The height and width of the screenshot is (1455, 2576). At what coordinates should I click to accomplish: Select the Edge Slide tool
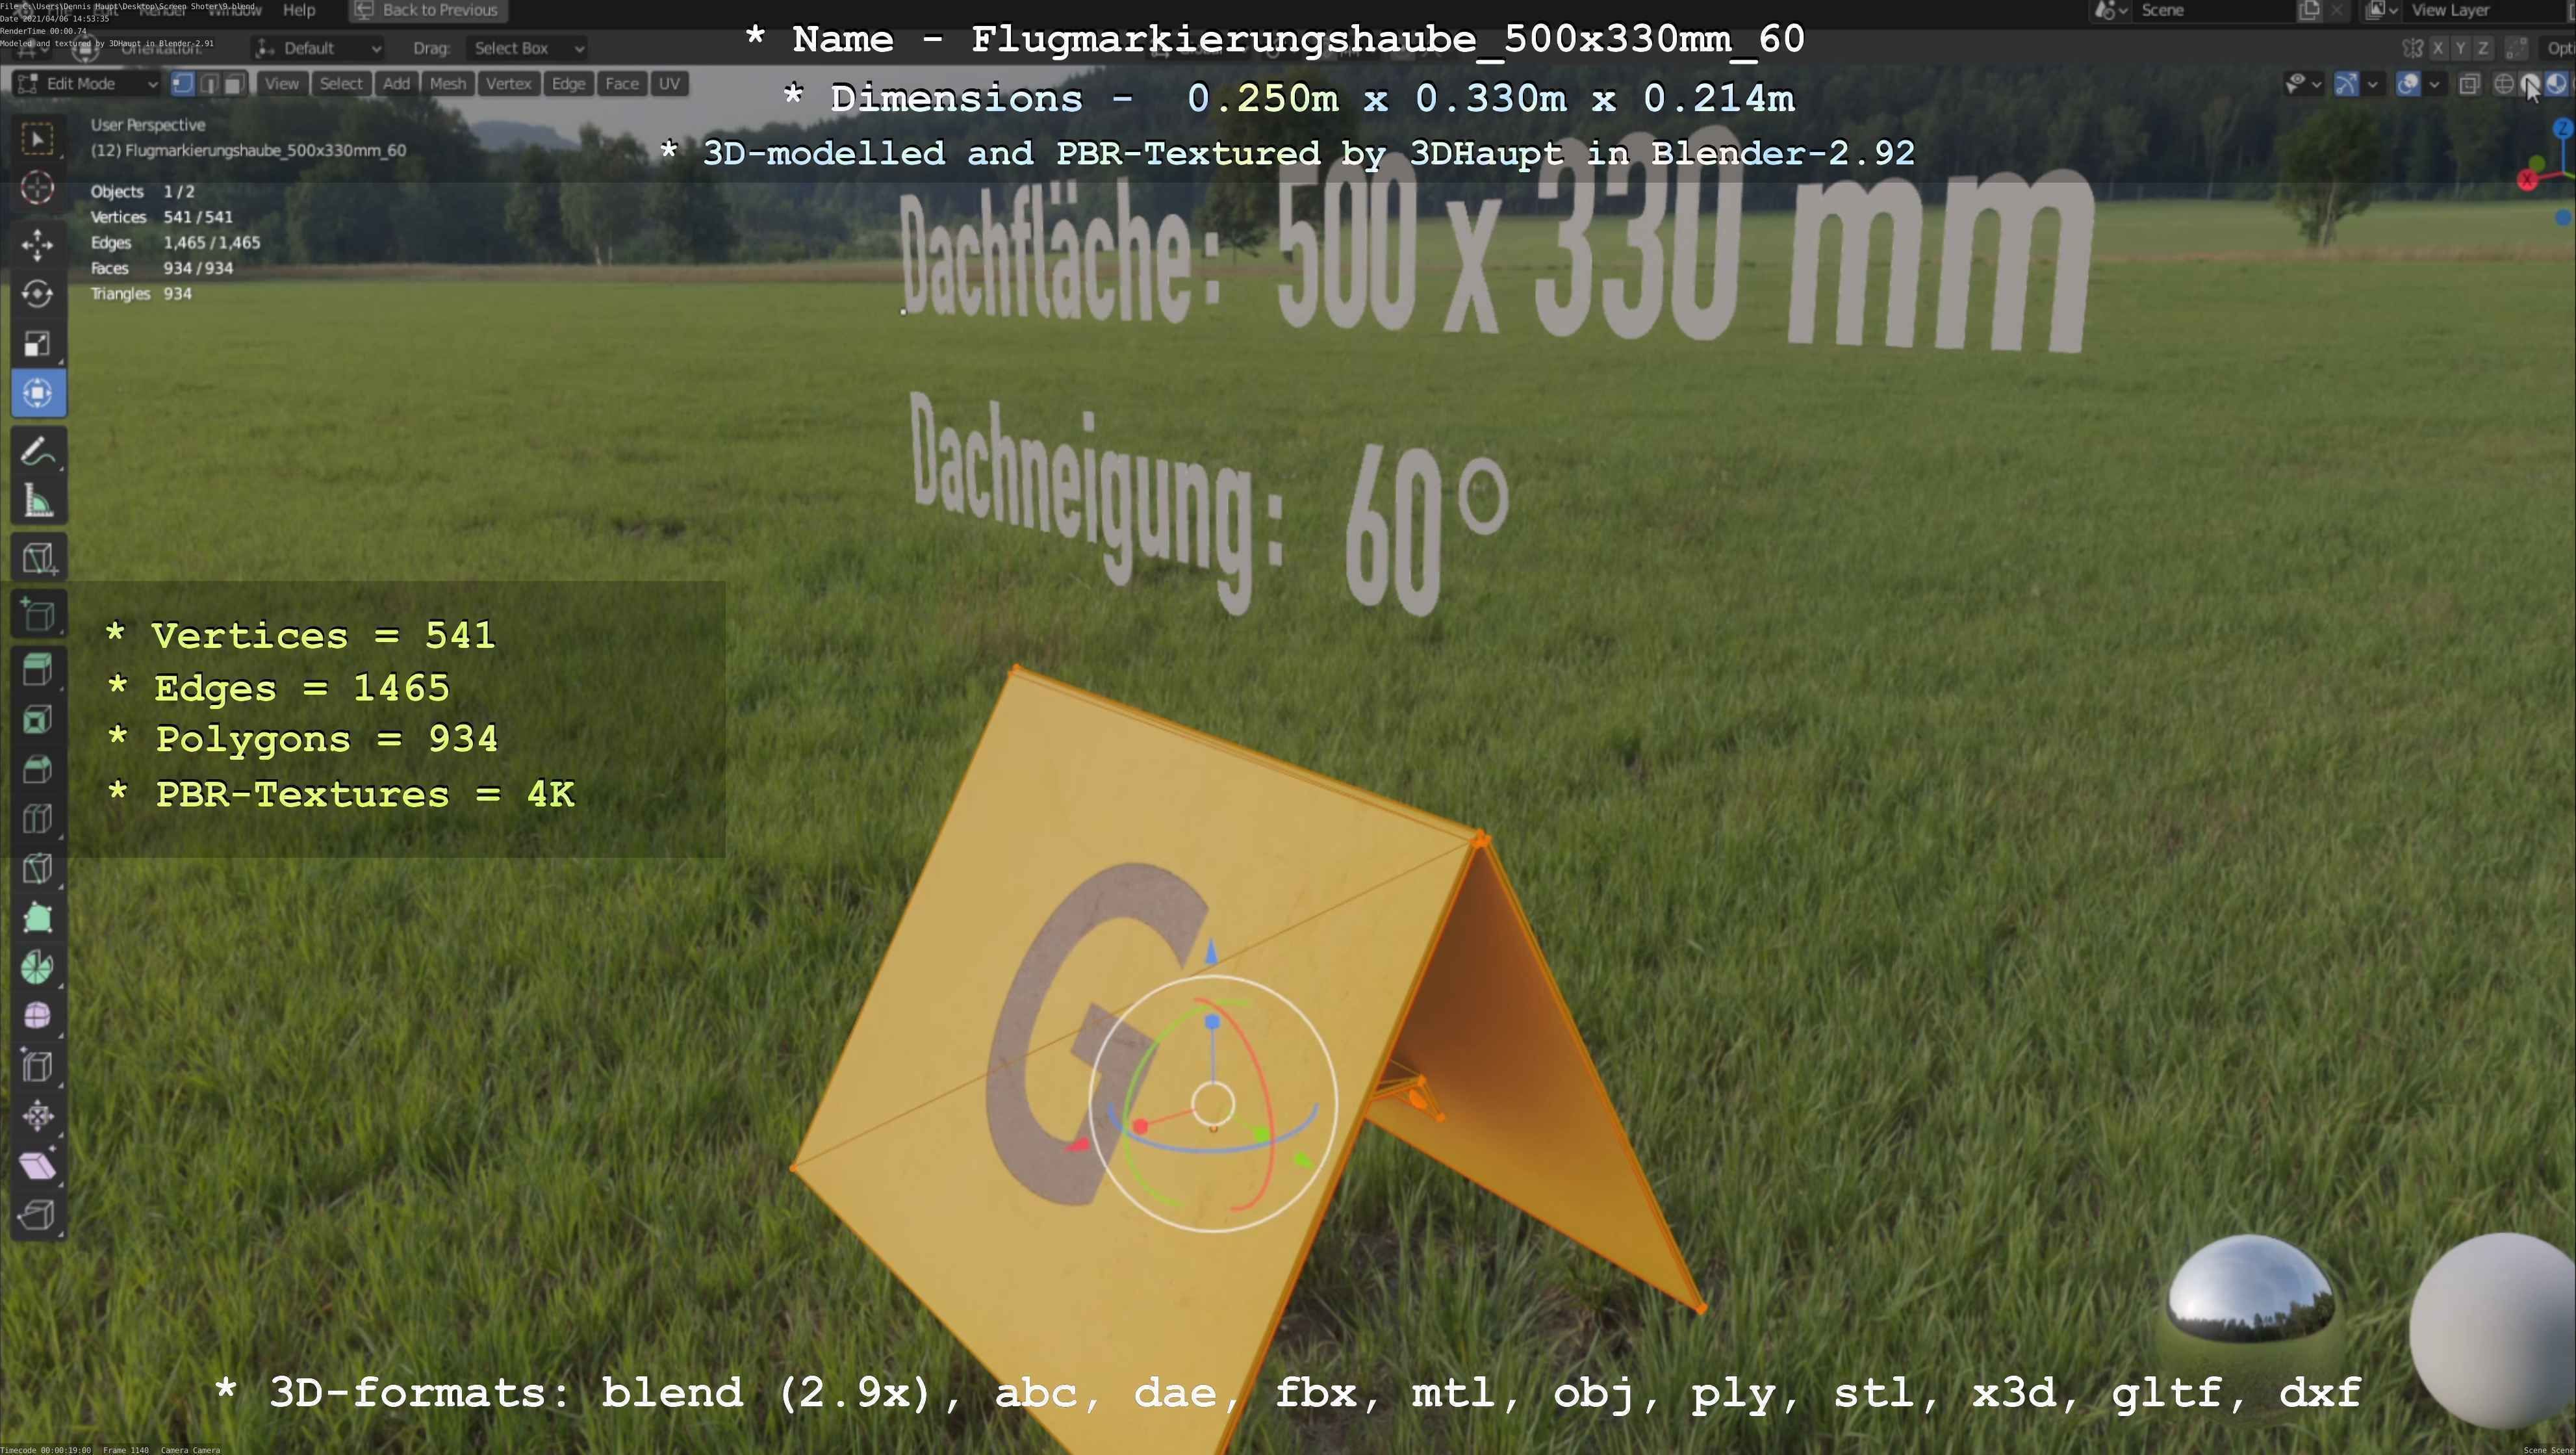[x=38, y=1067]
